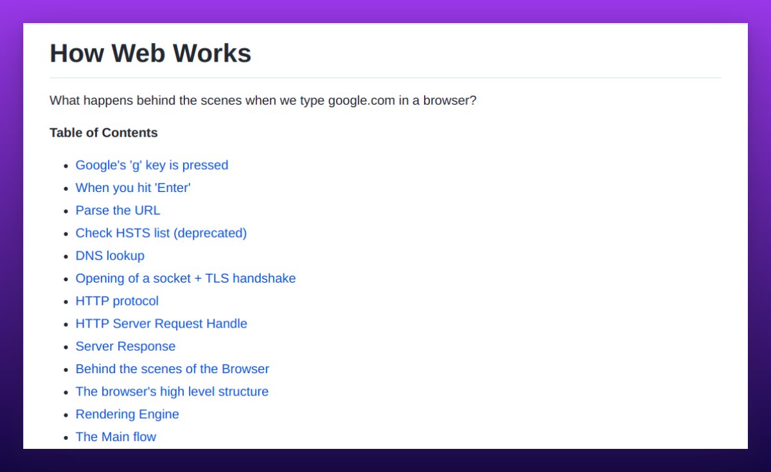This screenshot has width=771, height=472.
Task: Click "Behind the scenes of the Browser" link
Action: pos(172,369)
